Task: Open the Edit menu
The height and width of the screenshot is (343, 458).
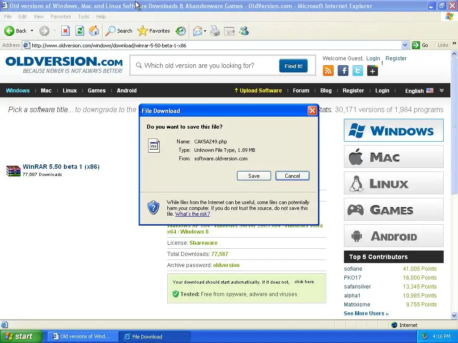Action: [22, 17]
